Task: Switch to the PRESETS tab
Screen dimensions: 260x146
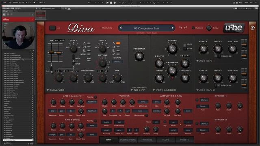Action: click(x=184, y=140)
